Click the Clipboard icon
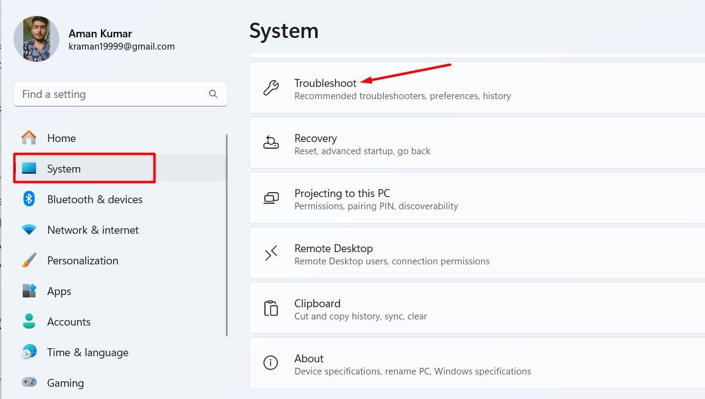This screenshot has height=399, width=705. pos(270,308)
